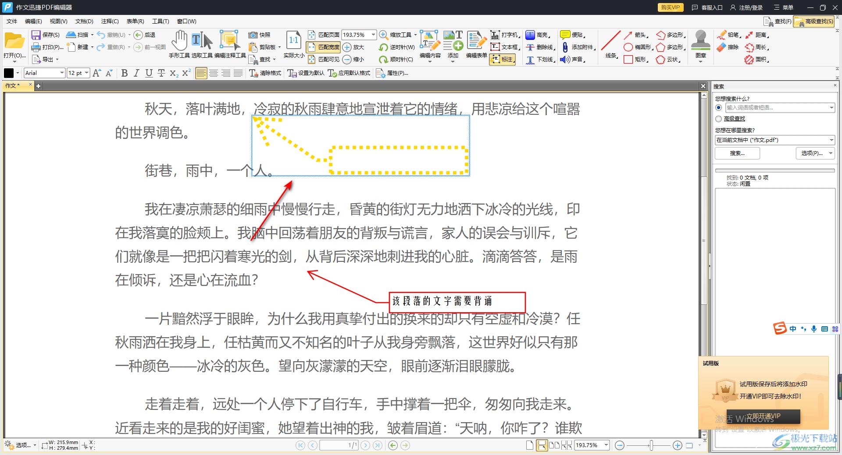Toggle center text alignment
842x455 pixels.
click(x=214, y=73)
